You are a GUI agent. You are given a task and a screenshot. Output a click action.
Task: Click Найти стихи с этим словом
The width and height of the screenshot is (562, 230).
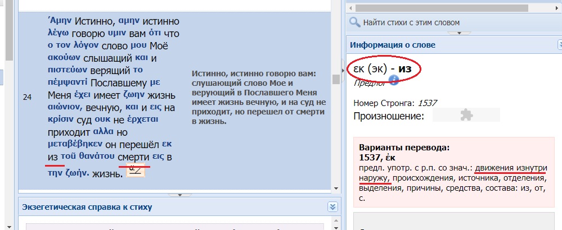coord(412,22)
